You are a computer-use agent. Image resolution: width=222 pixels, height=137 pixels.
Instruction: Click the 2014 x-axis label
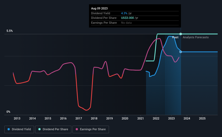click(x=32, y=118)
